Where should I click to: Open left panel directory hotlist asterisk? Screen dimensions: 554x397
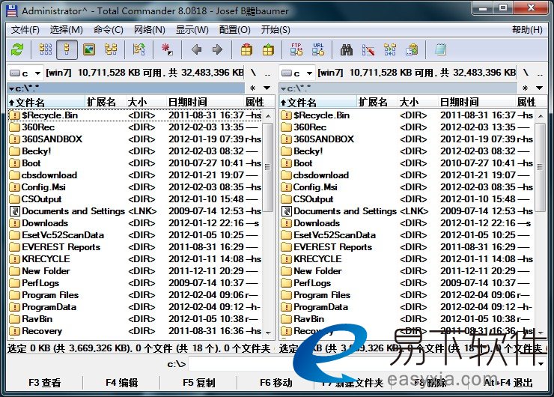(x=252, y=88)
